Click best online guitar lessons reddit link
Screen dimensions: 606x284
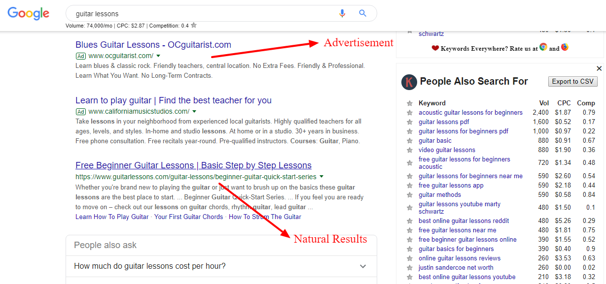(464, 221)
